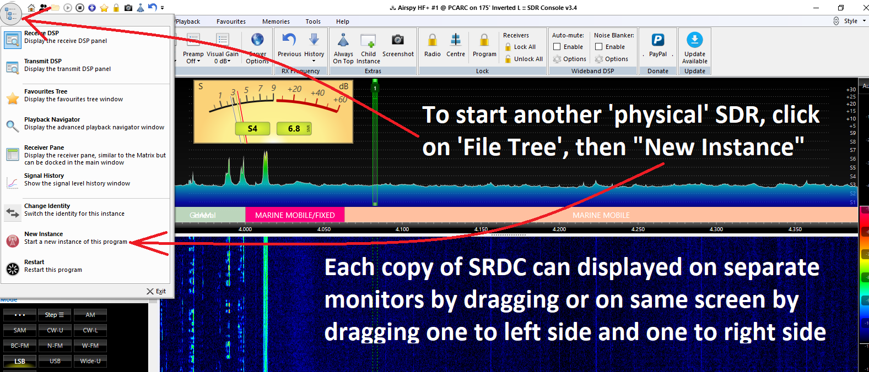This screenshot has width=869, height=372.
Task: Click the Update Available download icon
Action: 694,40
